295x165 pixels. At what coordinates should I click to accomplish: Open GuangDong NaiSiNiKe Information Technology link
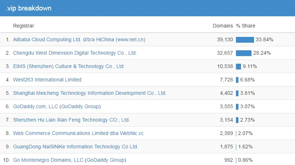point(76,147)
